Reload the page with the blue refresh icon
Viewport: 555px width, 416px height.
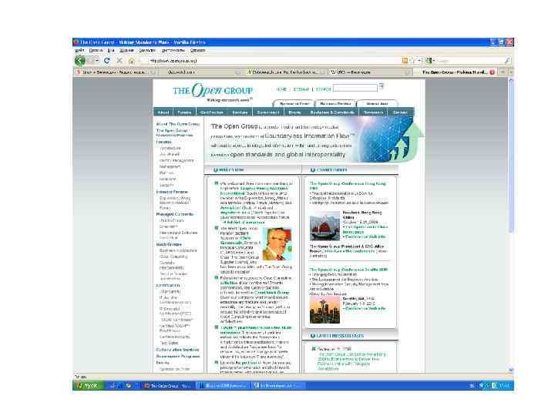click(107, 61)
